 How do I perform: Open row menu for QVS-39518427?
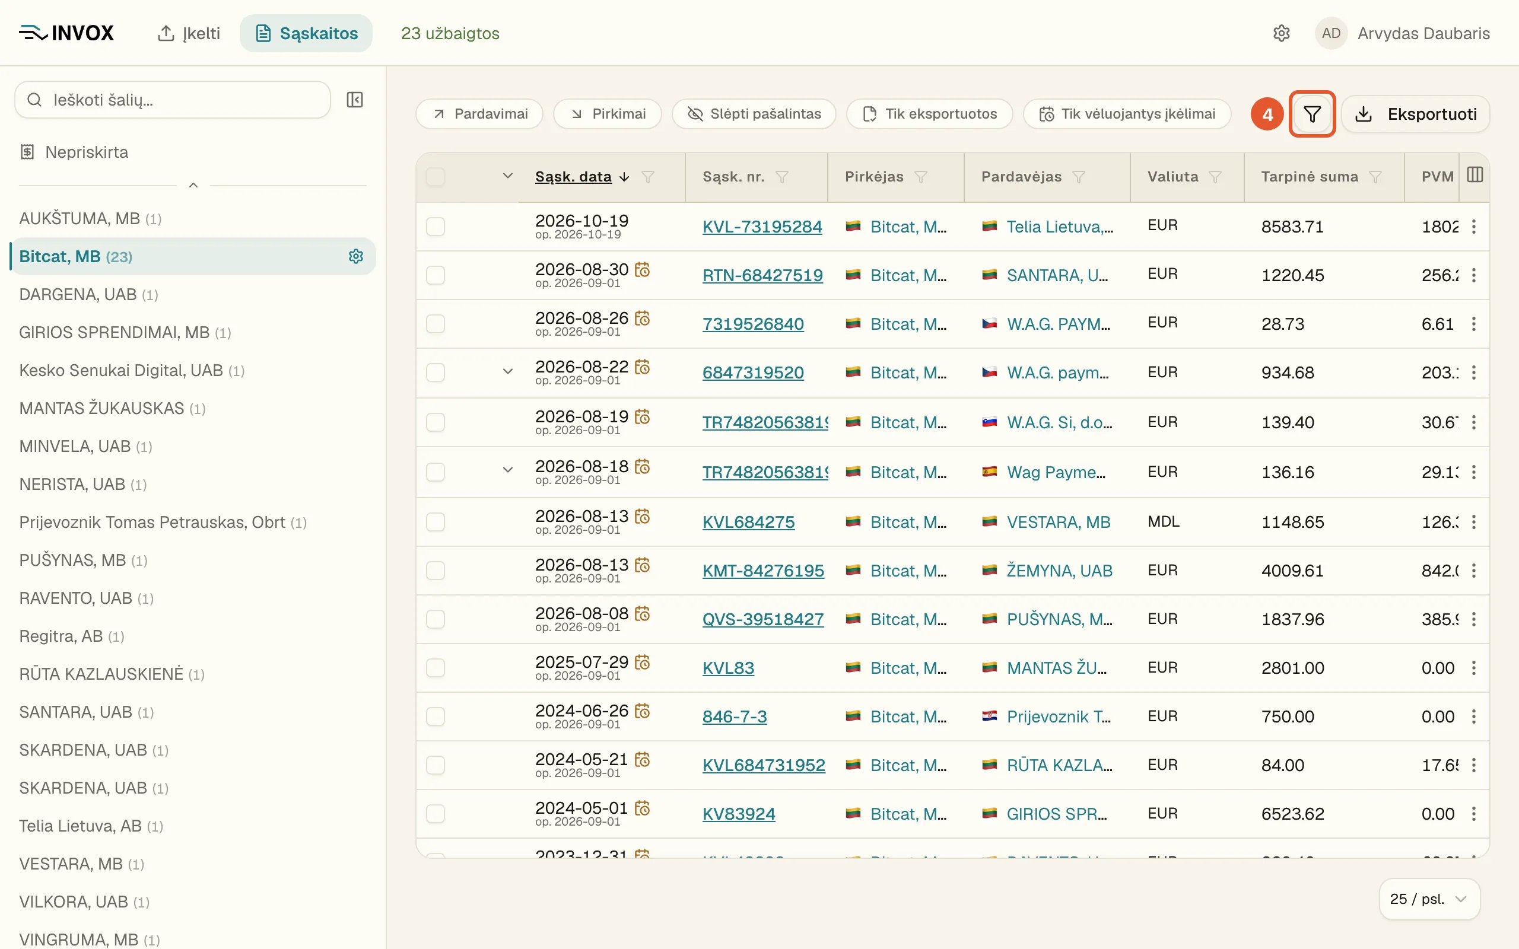click(1474, 619)
